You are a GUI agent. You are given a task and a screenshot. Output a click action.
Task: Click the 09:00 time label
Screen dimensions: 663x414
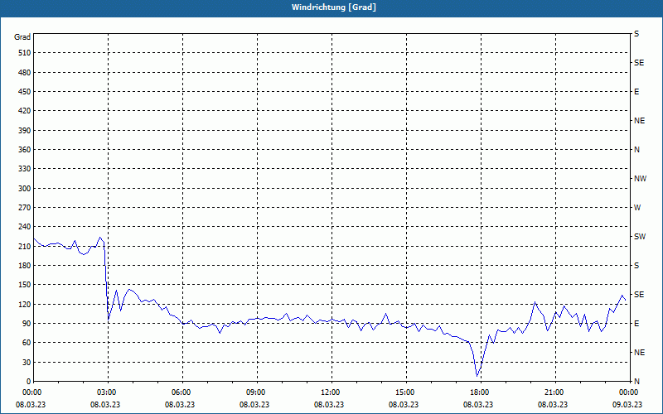click(x=257, y=392)
